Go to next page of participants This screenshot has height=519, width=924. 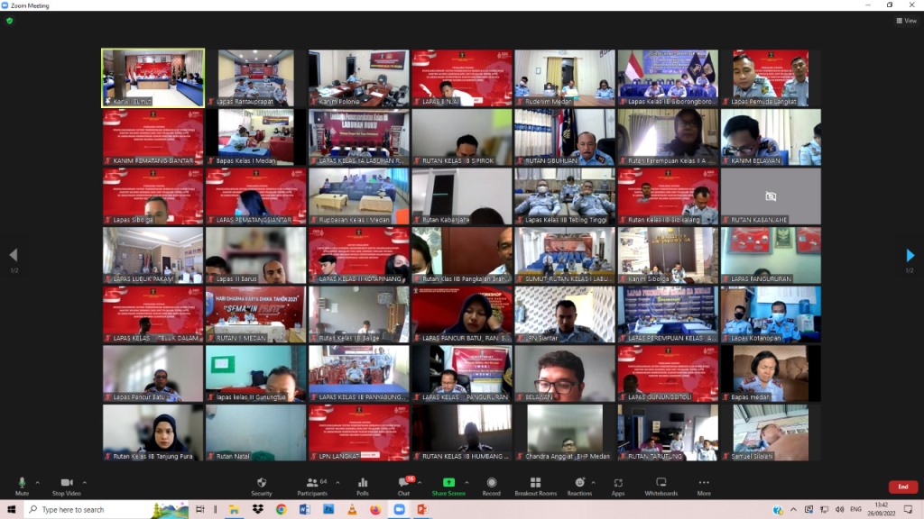pyautogui.click(x=910, y=256)
